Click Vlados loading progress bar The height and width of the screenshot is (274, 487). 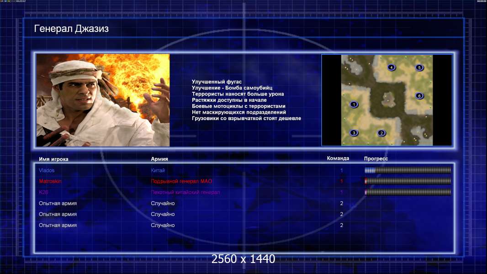408,170
